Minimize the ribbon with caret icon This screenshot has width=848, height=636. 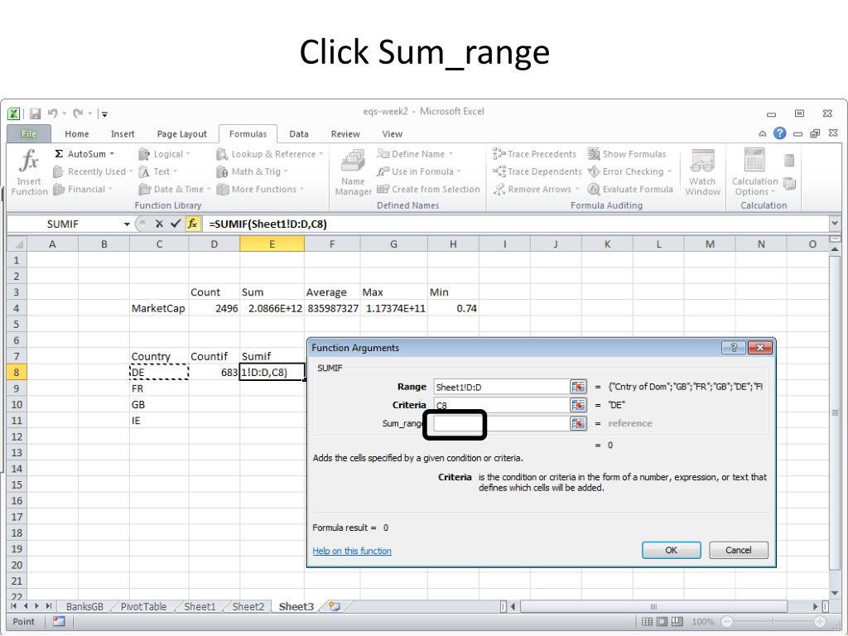click(x=763, y=133)
